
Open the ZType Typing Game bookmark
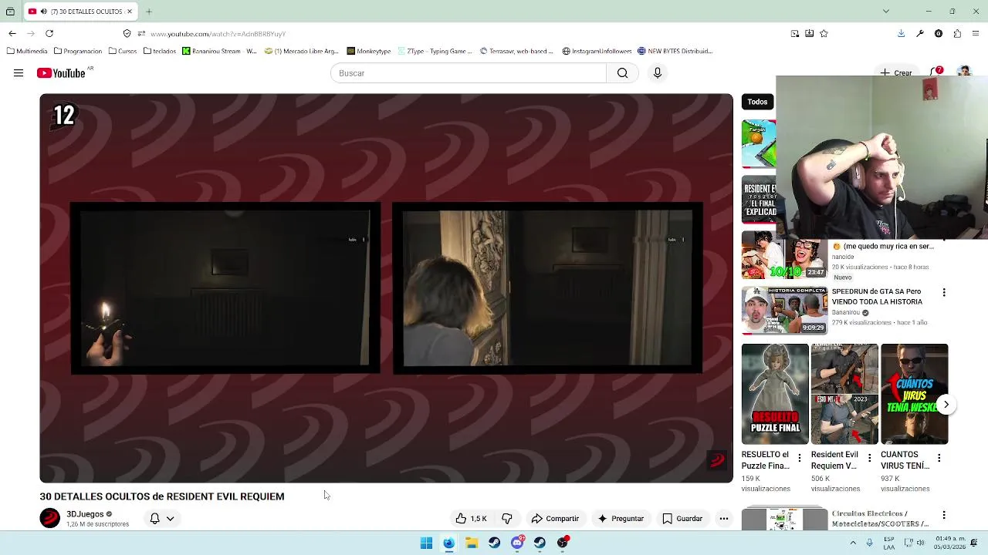point(435,51)
